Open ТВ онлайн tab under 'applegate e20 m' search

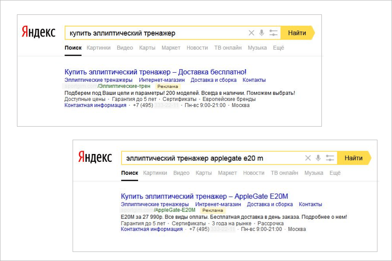284,173
